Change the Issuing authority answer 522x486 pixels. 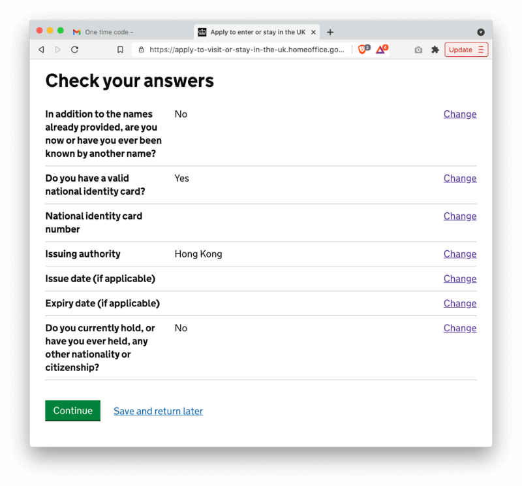pyautogui.click(x=460, y=254)
